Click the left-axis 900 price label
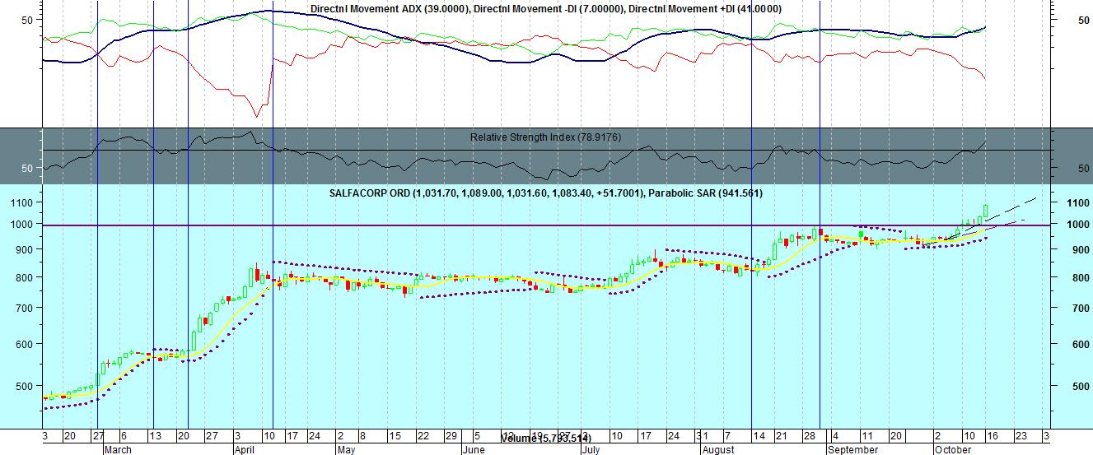Viewport: 1093px width, 455px height. pos(26,249)
